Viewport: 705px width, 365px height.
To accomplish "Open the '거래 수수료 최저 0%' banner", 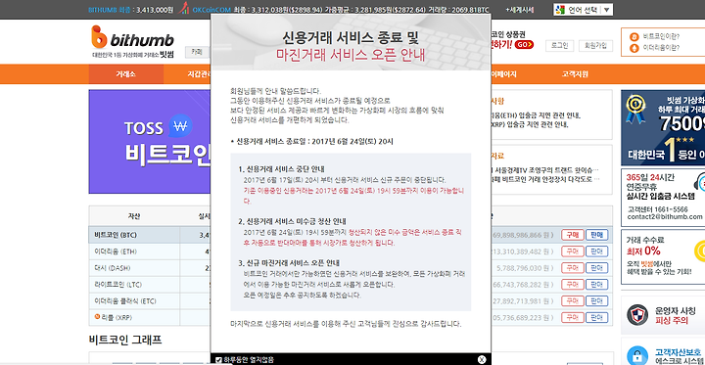I will pyautogui.click(x=663, y=256).
